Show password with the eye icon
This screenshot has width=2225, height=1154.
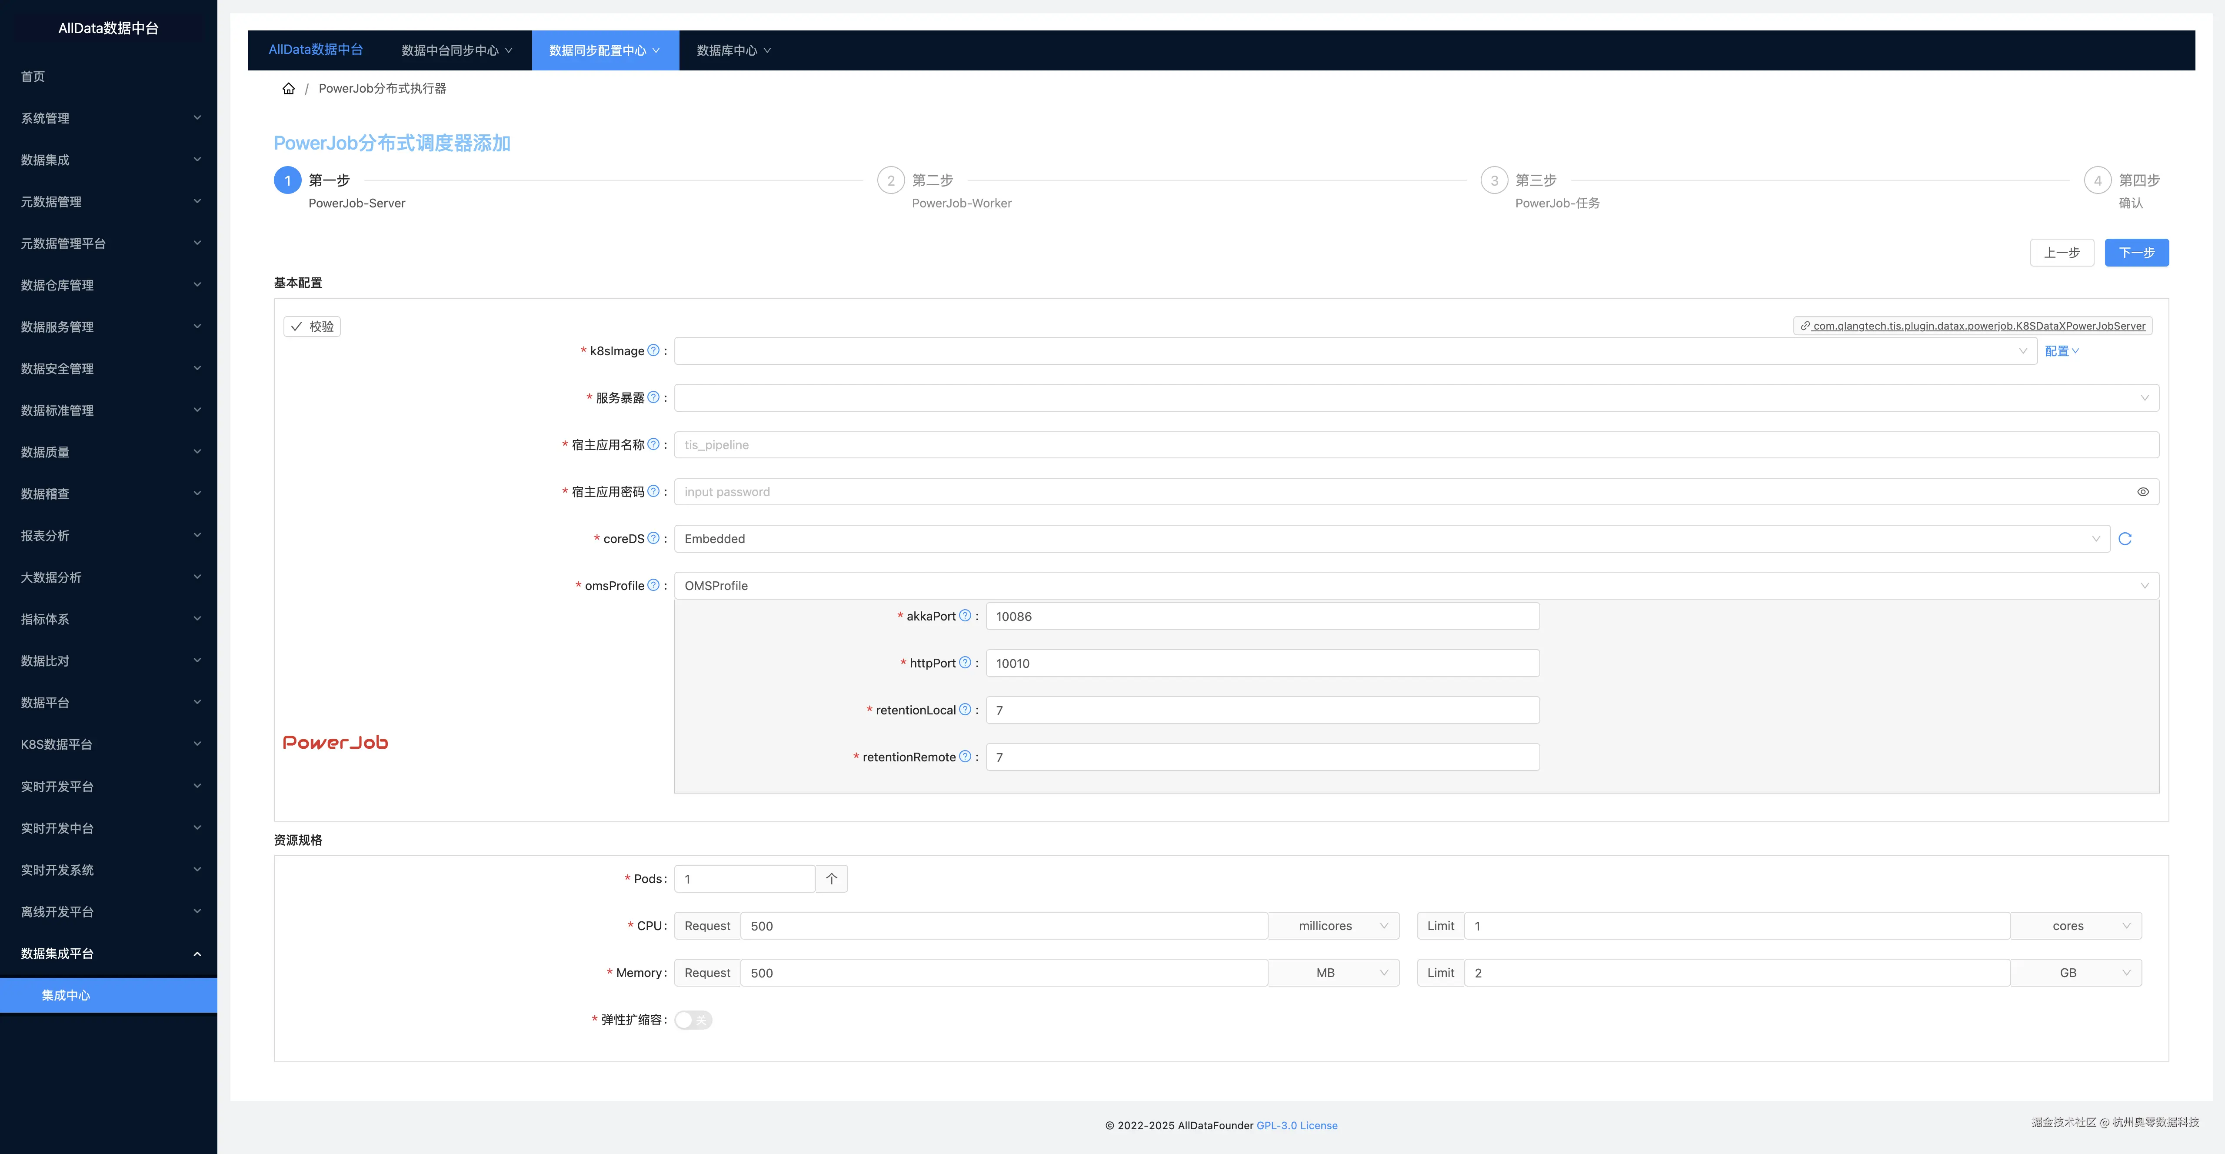click(2143, 491)
